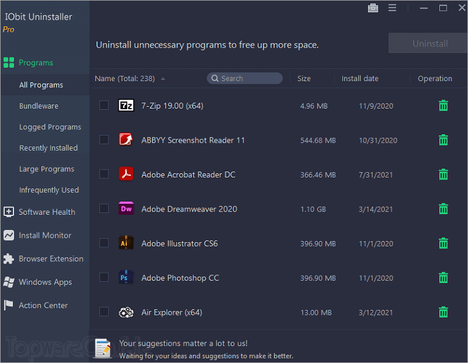Click the Uninstall button

point(428,43)
